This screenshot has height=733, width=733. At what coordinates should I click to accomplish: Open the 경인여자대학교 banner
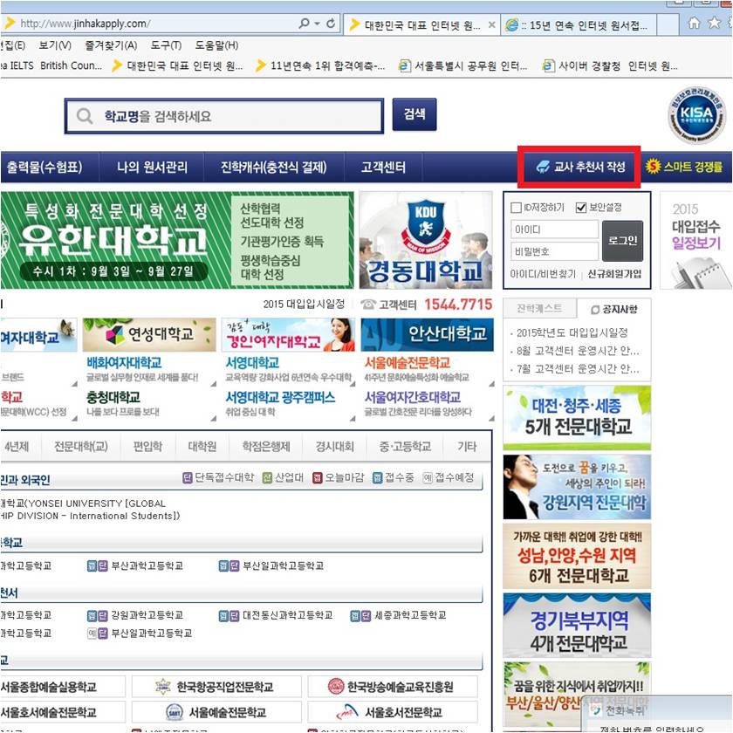[289, 334]
